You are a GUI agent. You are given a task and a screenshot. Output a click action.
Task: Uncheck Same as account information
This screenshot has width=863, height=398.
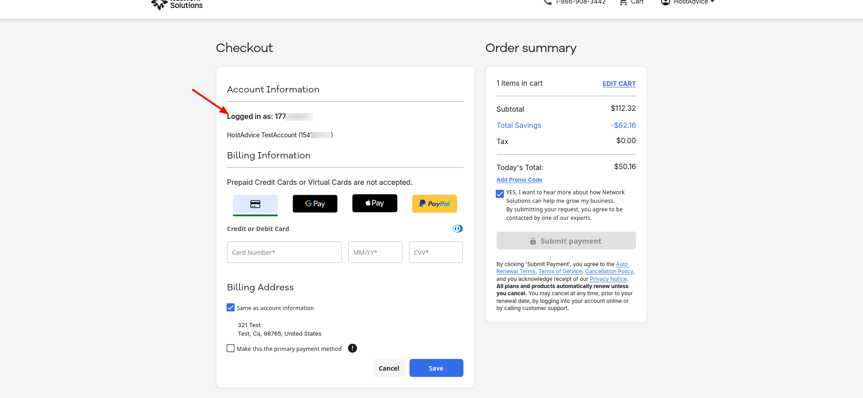[x=231, y=307]
